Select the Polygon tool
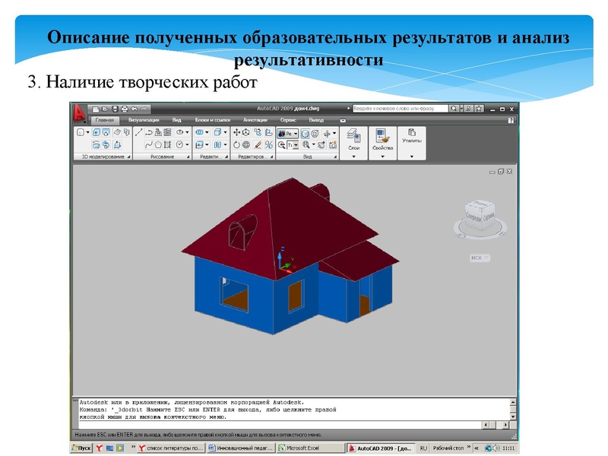 click(157, 145)
